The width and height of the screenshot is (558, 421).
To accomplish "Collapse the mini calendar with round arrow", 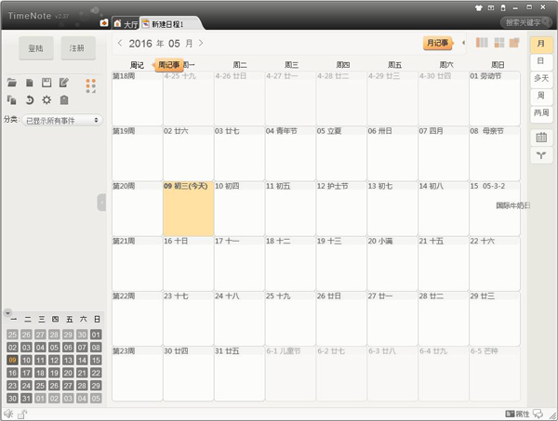I will 7,313.
